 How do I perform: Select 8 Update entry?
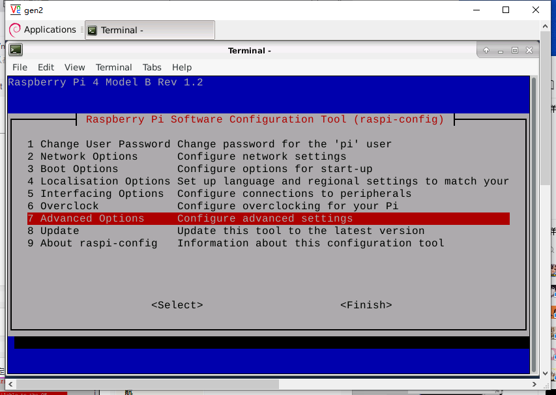pos(269,231)
